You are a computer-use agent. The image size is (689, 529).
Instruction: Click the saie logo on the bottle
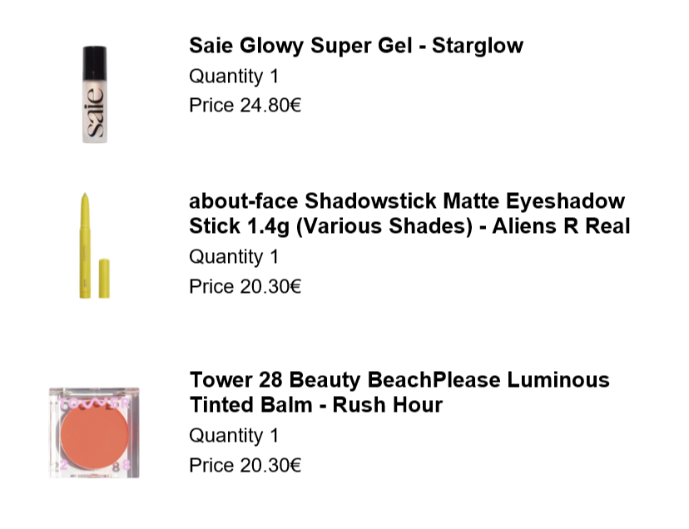tap(95, 113)
